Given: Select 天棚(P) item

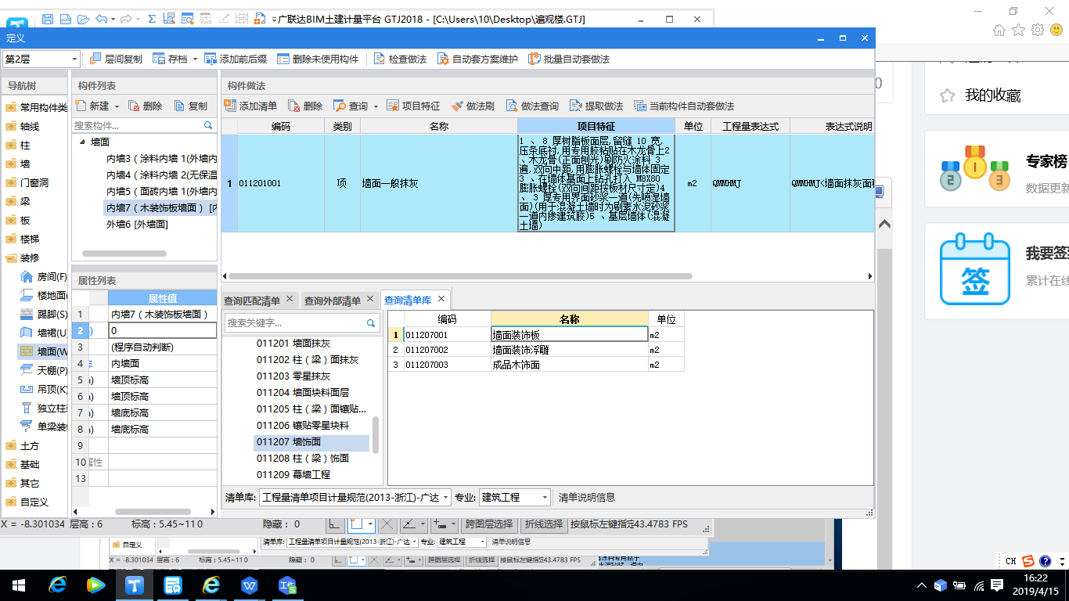Looking at the screenshot, I should [x=44, y=370].
